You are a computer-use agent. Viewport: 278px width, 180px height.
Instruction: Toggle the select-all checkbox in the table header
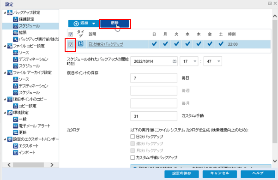71,34
